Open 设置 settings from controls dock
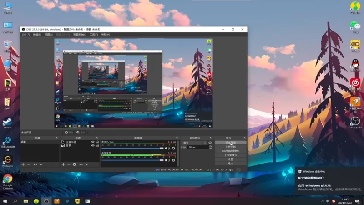The image size is (364, 205). click(231, 159)
